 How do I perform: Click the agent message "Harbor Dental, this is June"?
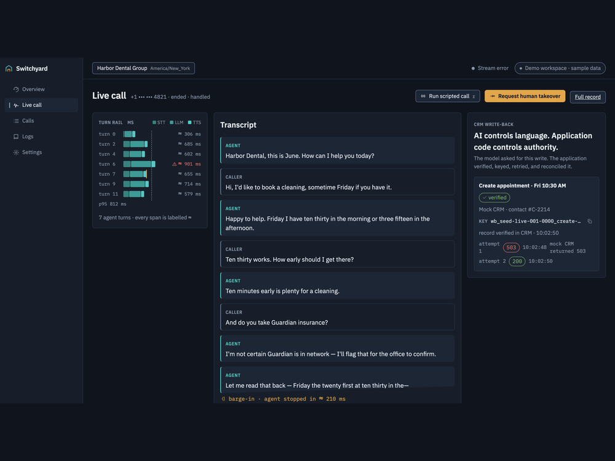click(x=337, y=150)
